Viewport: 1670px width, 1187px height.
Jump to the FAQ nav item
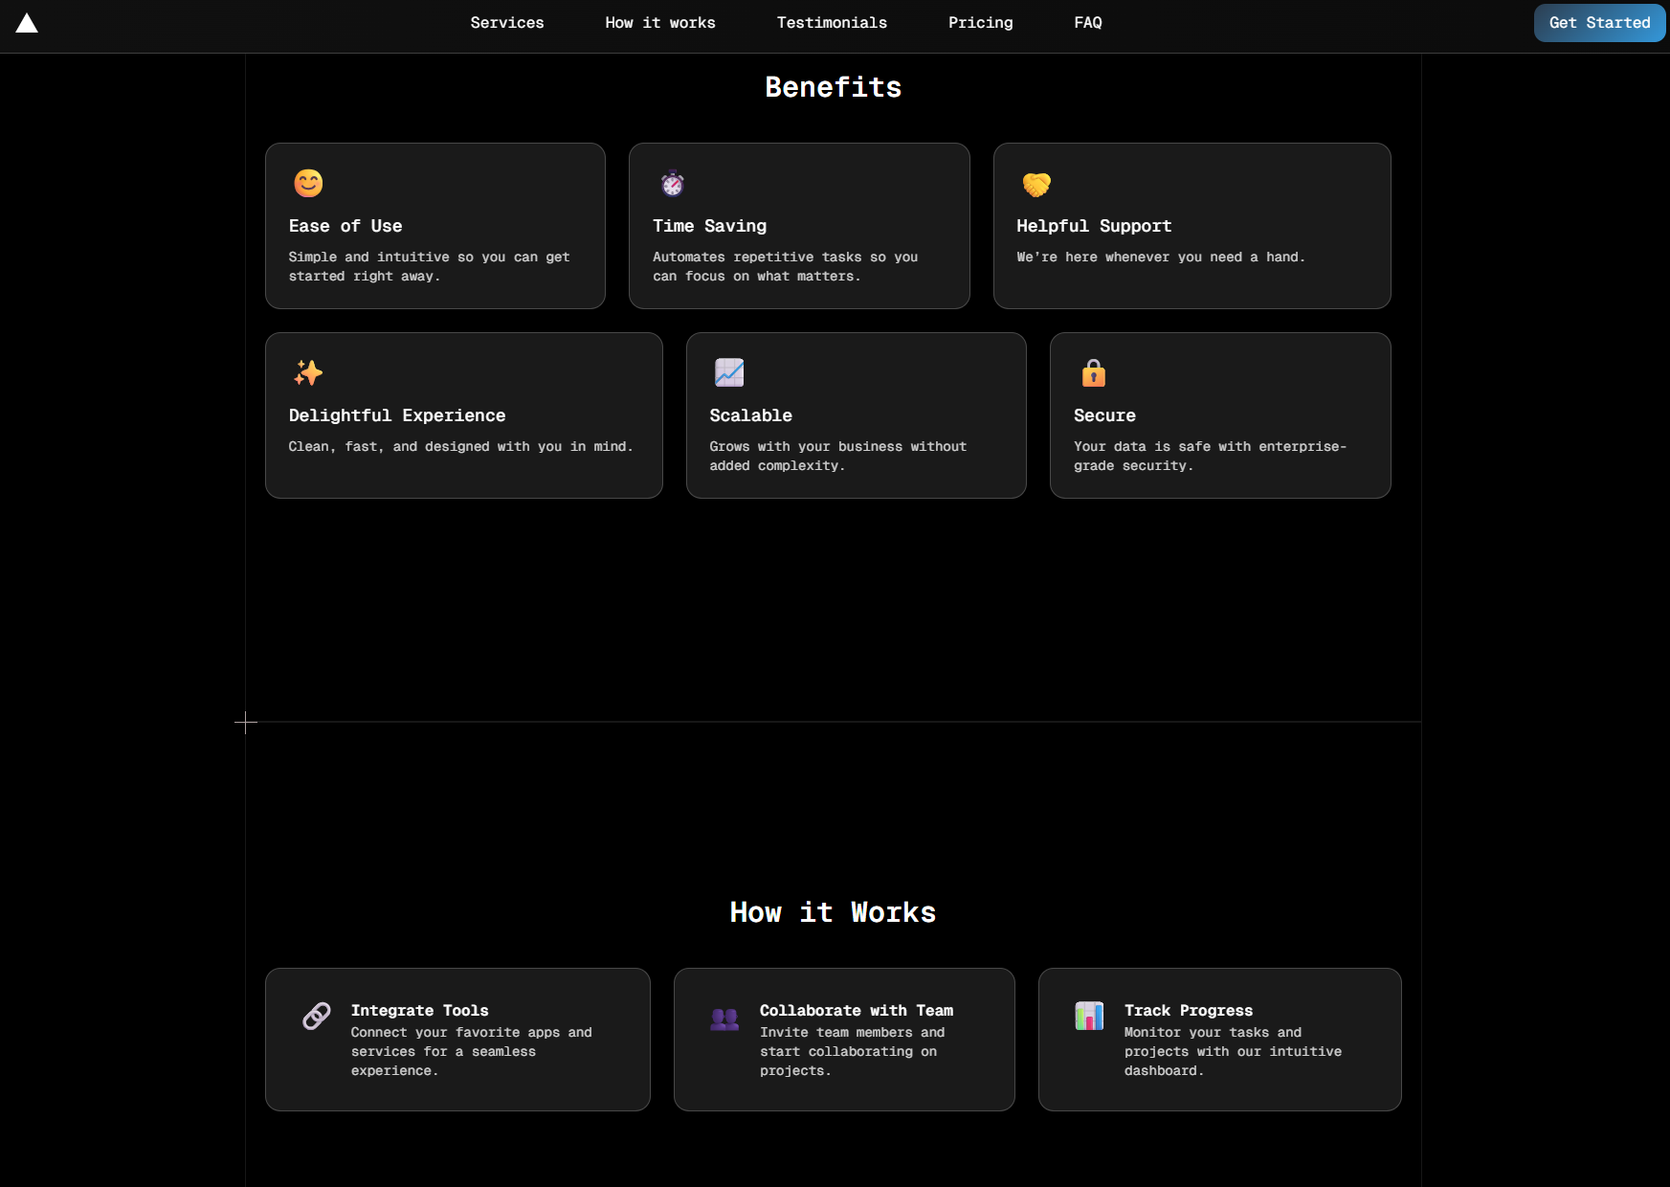[x=1088, y=23]
